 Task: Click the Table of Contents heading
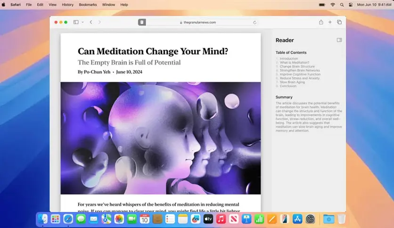[291, 52]
